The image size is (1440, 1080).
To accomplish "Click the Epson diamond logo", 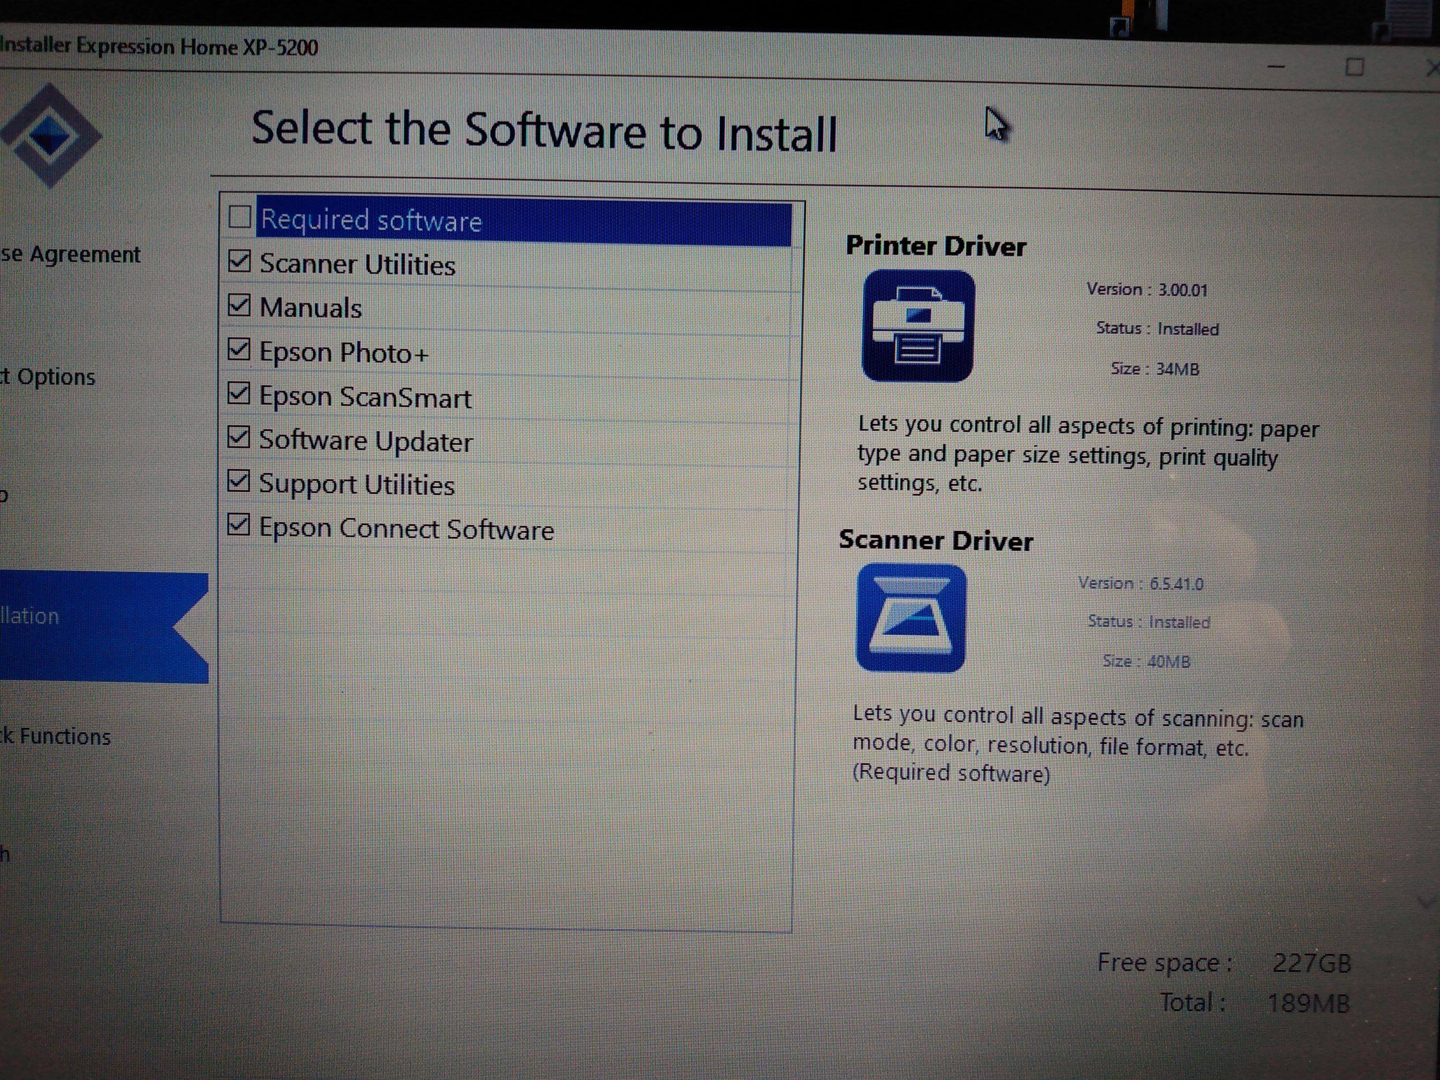I will point(50,135).
